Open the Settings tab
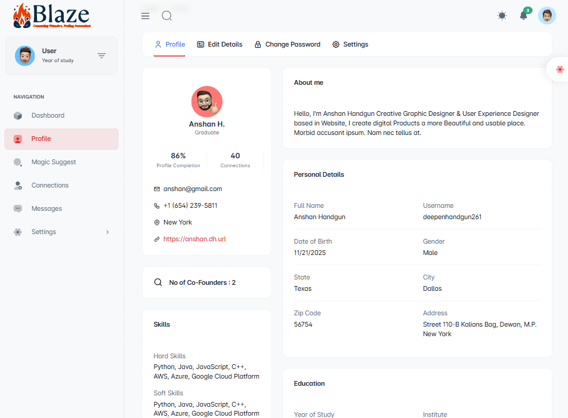Viewport: 568px width, 418px height. click(x=350, y=44)
